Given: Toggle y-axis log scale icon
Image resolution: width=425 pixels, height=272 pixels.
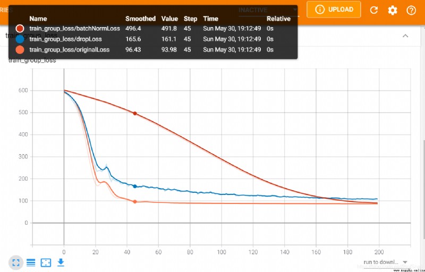Looking at the screenshot, I should point(31,262).
